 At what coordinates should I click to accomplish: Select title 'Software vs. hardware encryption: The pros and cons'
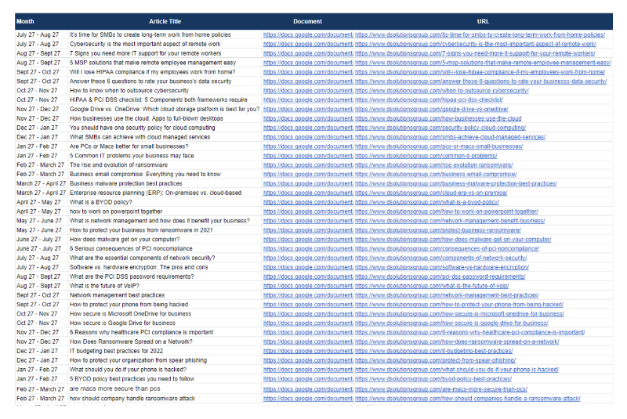pyautogui.click(x=139, y=267)
